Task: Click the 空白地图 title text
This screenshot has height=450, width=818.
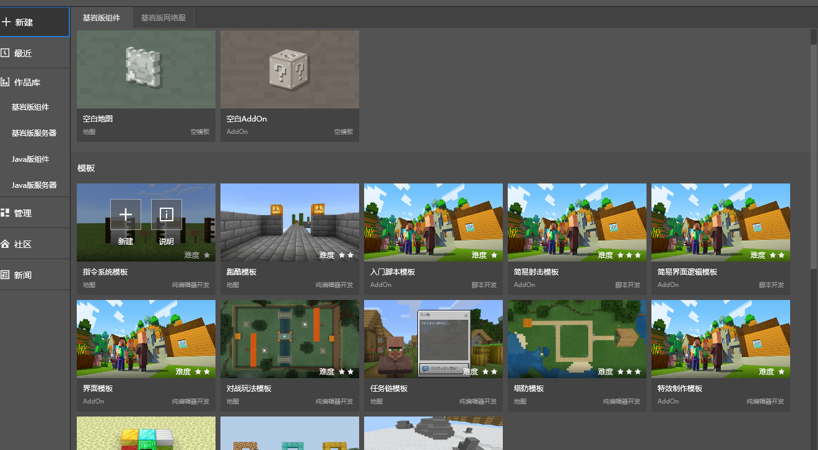Action: pyautogui.click(x=98, y=119)
